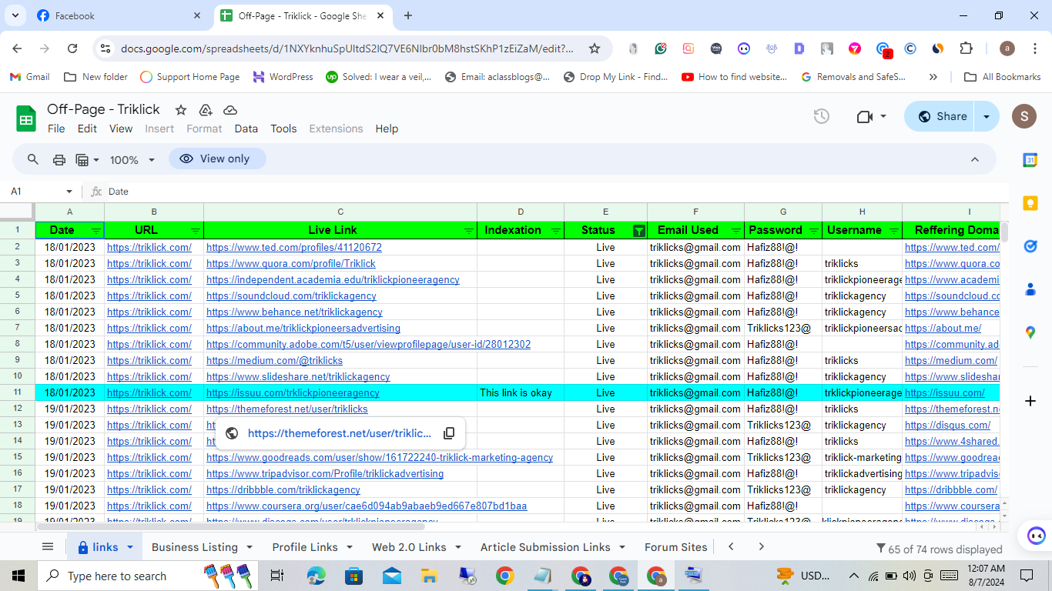The image size is (1052, 591).
Task: Open the Google Sheets home icon
Action: pos(26,119)
